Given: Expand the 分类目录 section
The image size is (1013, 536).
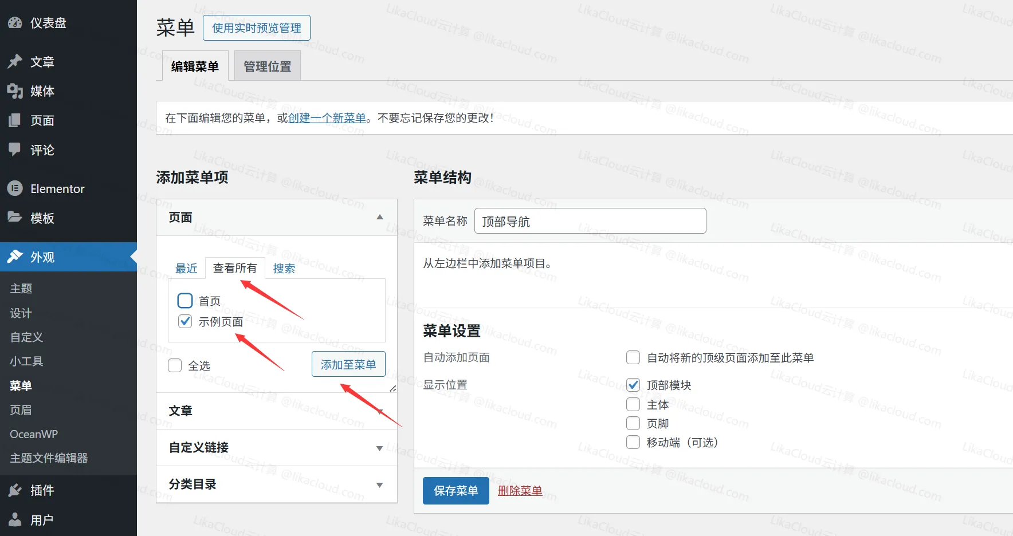Looking at the screenshot, I should coord(379,484).
